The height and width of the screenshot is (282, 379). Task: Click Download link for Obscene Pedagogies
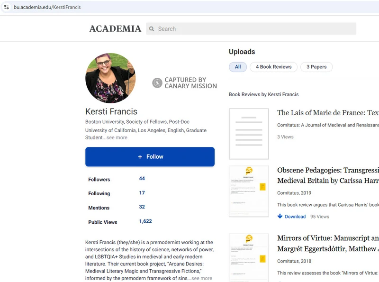coord(295,217)
